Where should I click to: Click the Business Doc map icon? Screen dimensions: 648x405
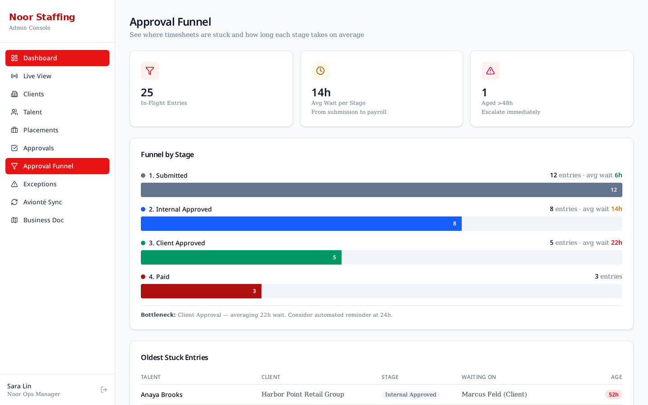coord(14,220)
